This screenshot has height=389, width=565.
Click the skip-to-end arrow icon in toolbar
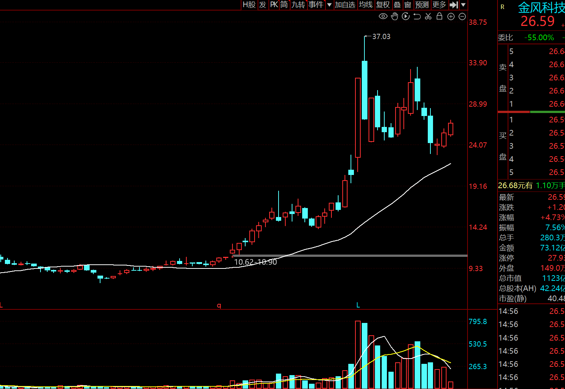coord(454,5)
